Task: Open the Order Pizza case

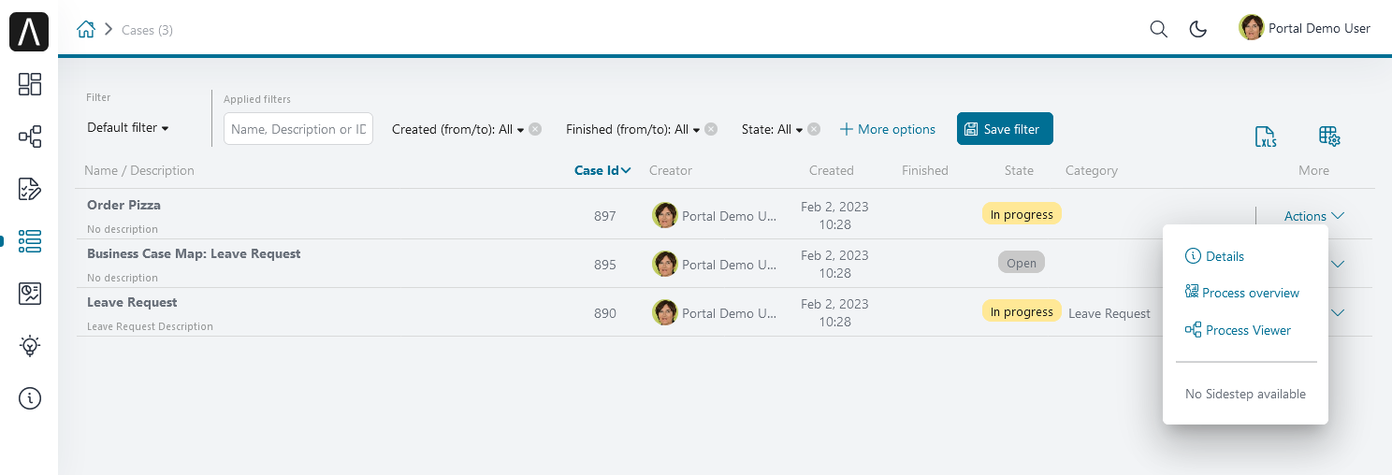Action: pyautogui.click(x=123, y=205)
